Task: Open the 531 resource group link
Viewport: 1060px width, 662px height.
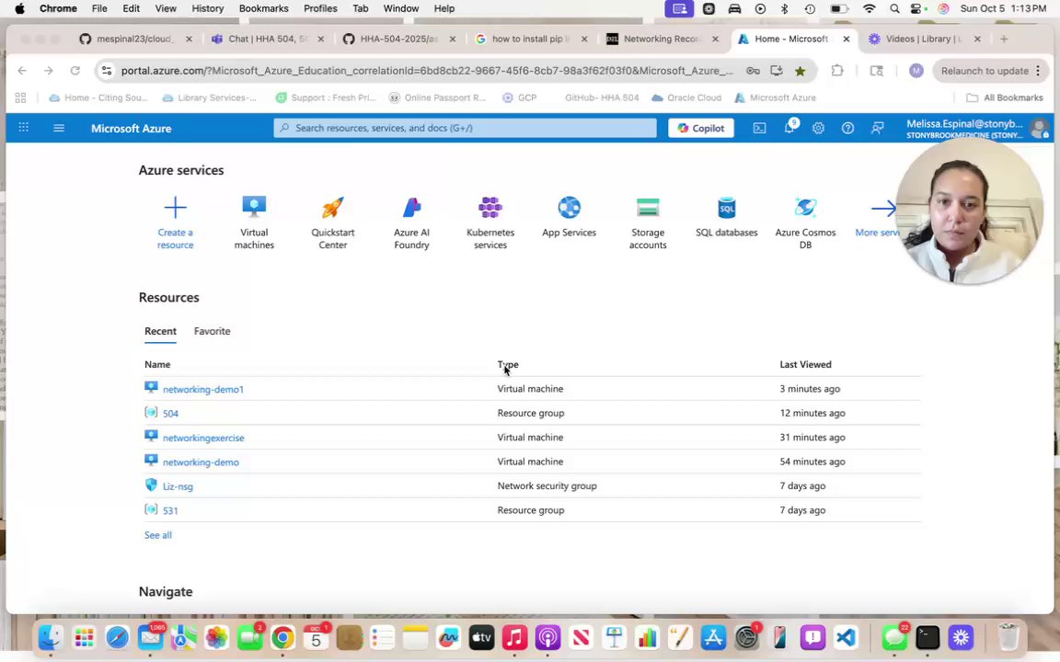Action: click(x=170, y=510)
